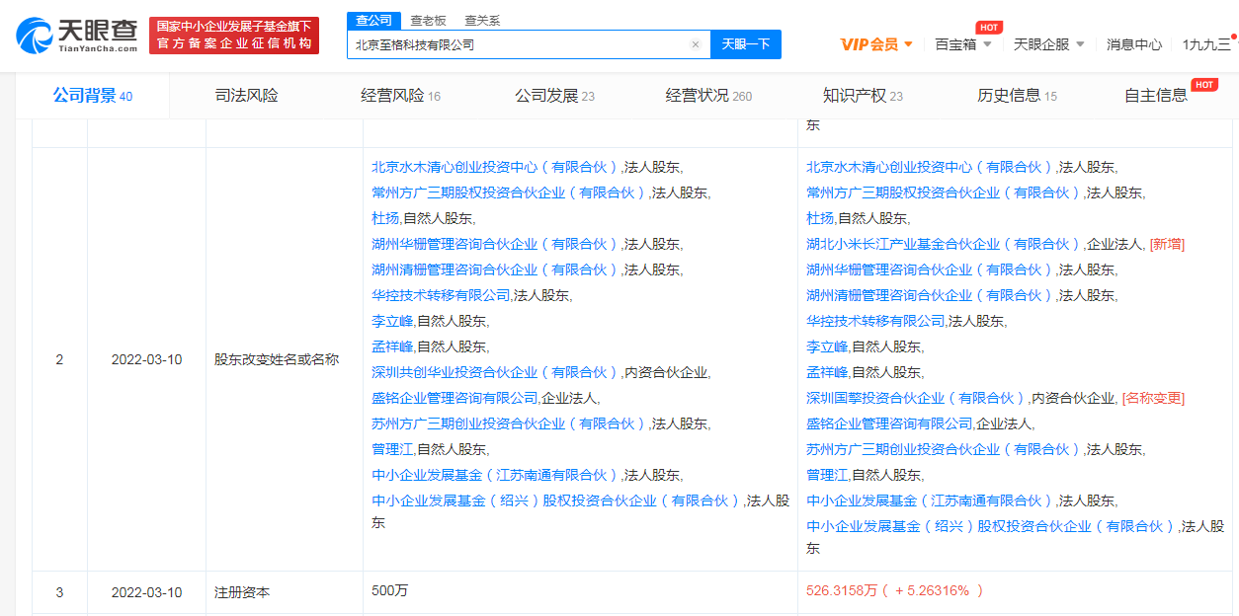The width and height of the screenshot is (1239, 616).
Task: Open 杜扬 in the post-change shareholder list
Action: pyautogui.click(x=820, y=218)
